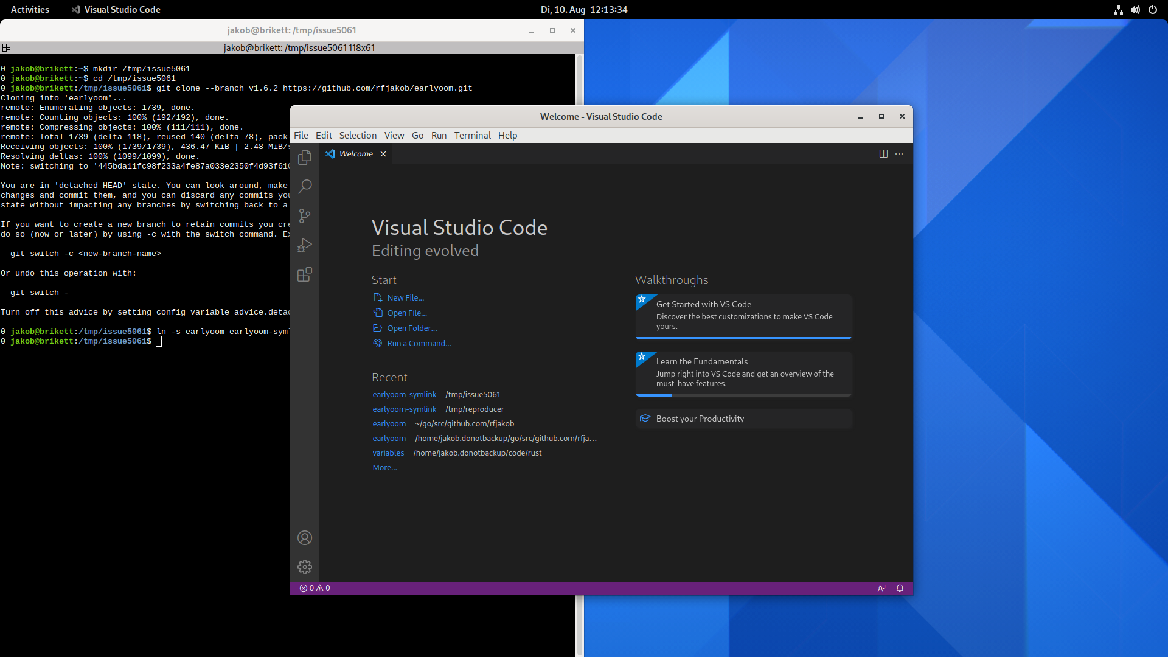Open the Run and Debug view
This screenshot has width=1168, height=657.
(305, 245)
